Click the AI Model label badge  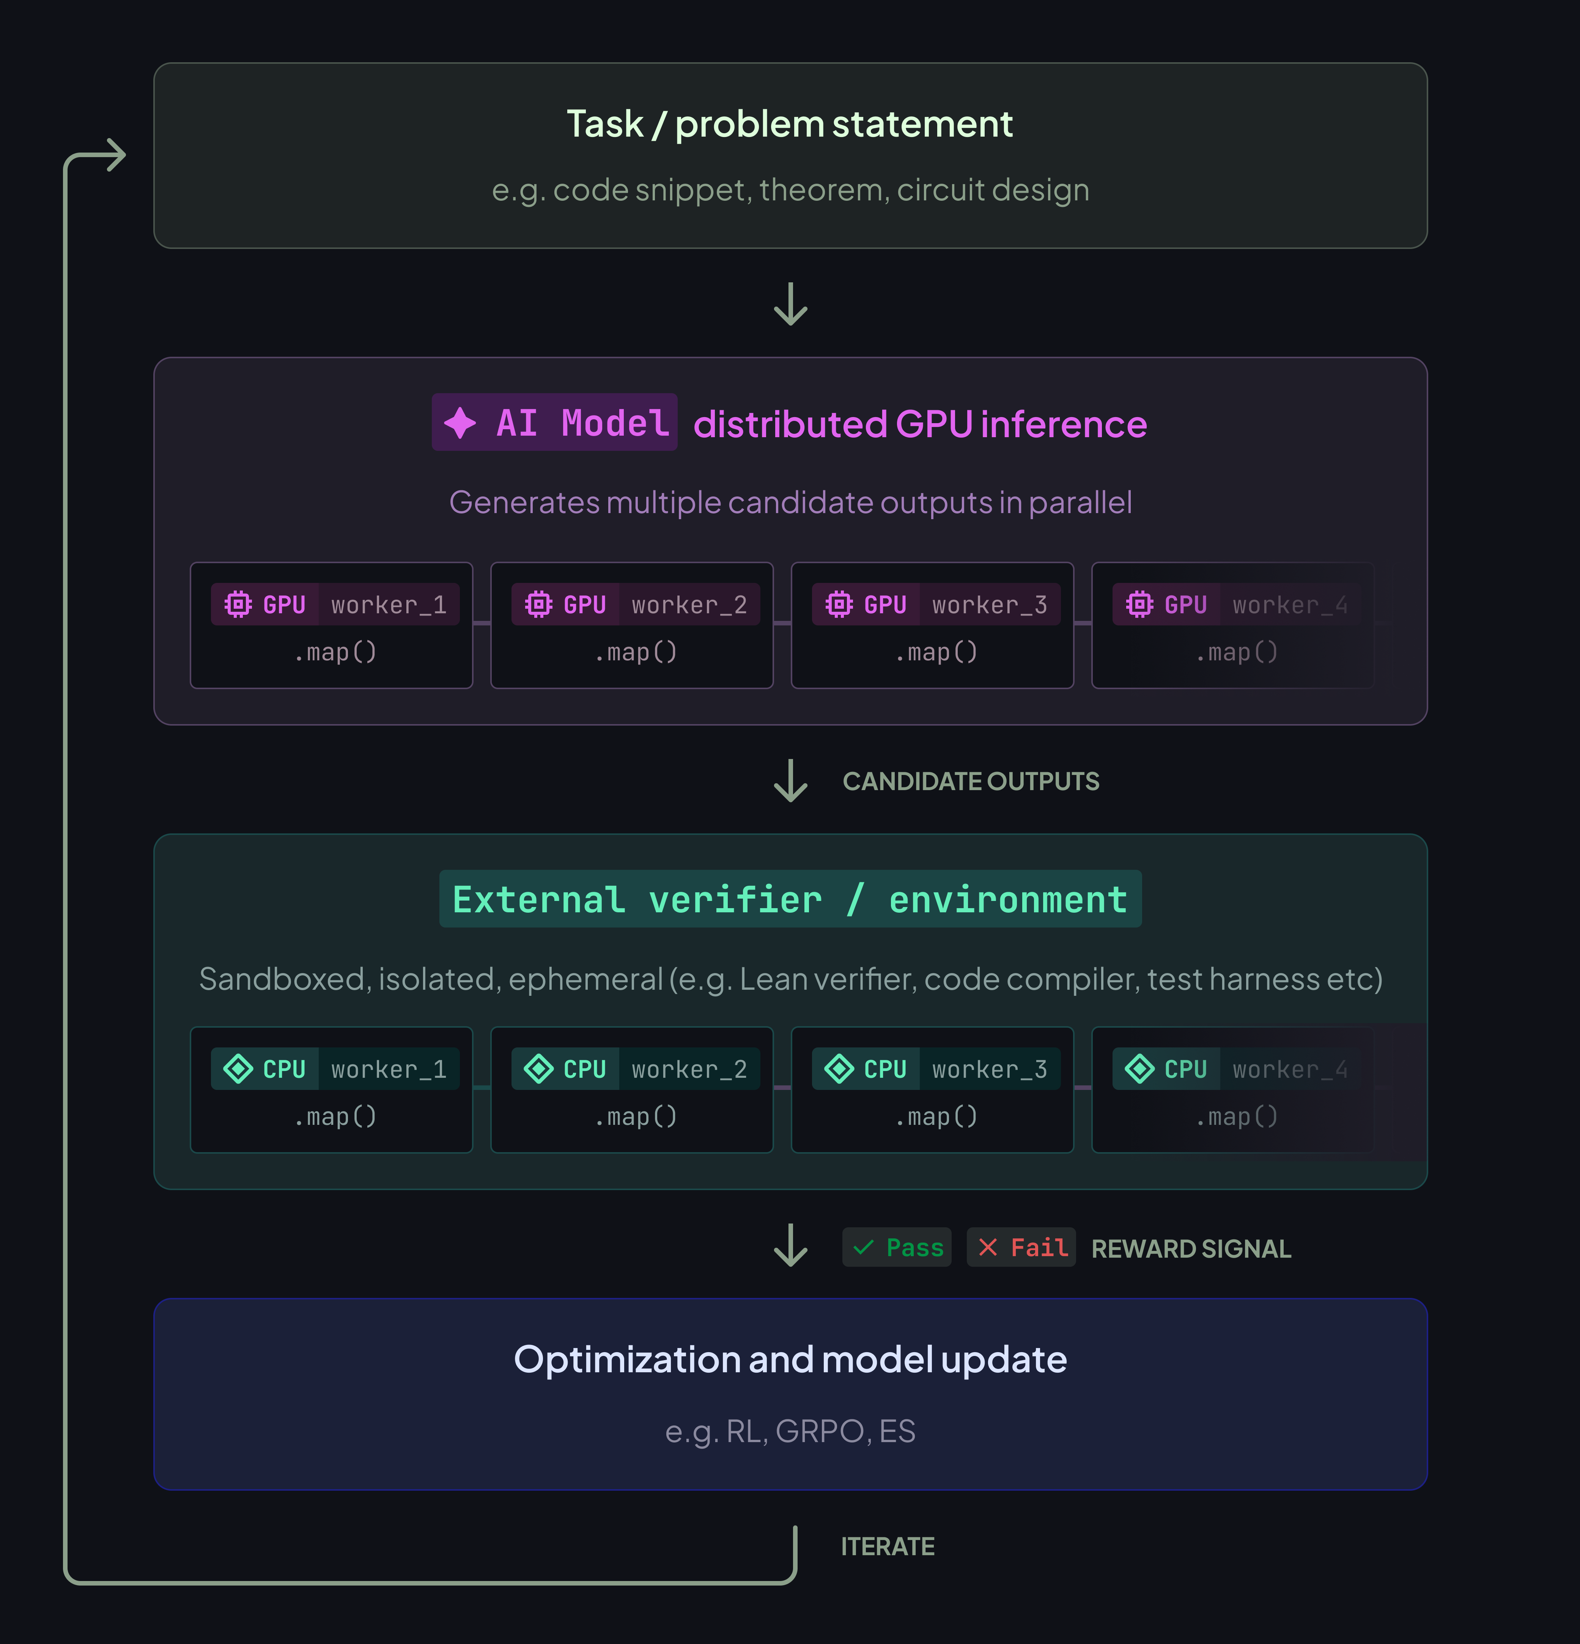click(554, 423)
